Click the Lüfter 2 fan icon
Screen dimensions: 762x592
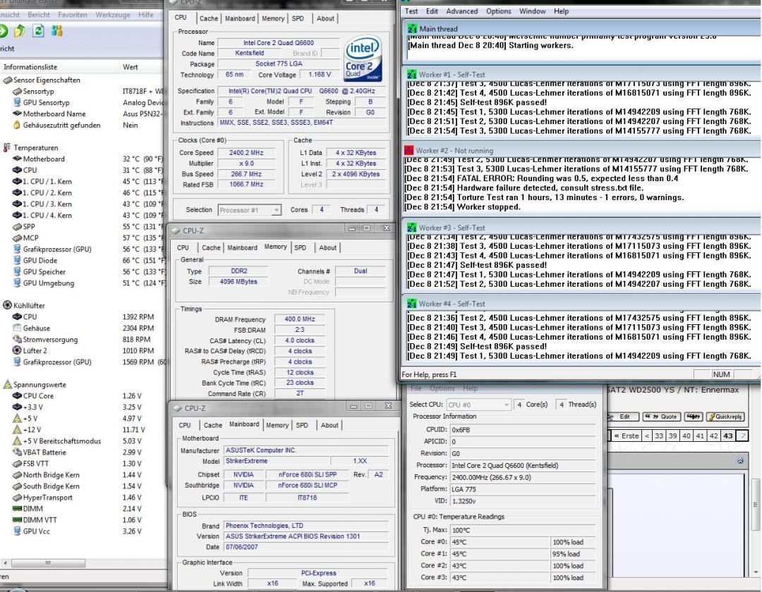(17, 350)
